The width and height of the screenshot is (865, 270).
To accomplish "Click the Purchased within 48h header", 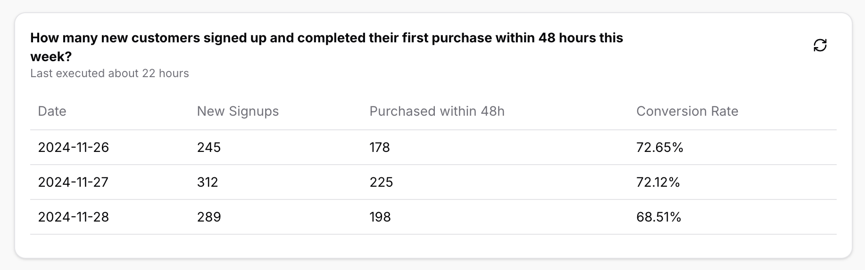I will 437,111.
